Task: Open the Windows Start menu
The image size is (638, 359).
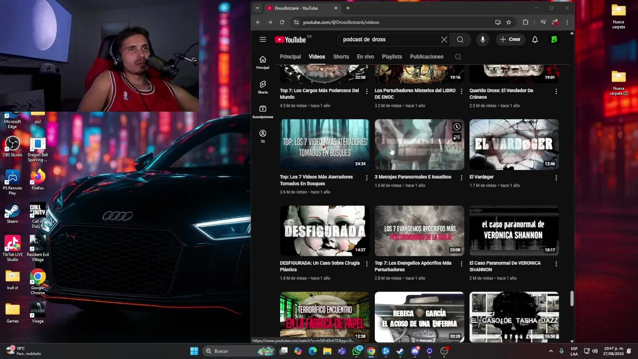Action: coord(194,351)
